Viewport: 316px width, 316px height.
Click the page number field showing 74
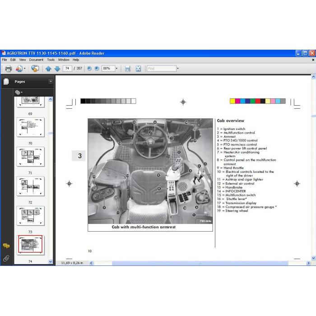(x=67, y=68)
